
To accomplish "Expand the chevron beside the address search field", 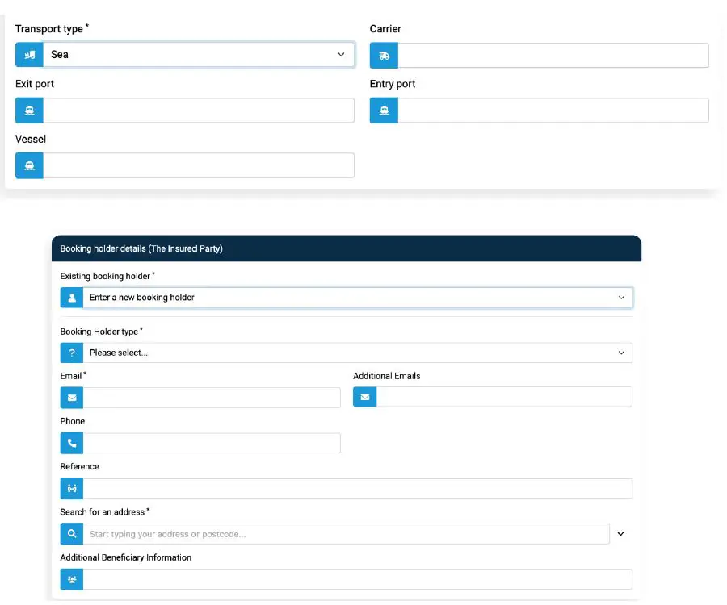I will (x=621, y=533).
